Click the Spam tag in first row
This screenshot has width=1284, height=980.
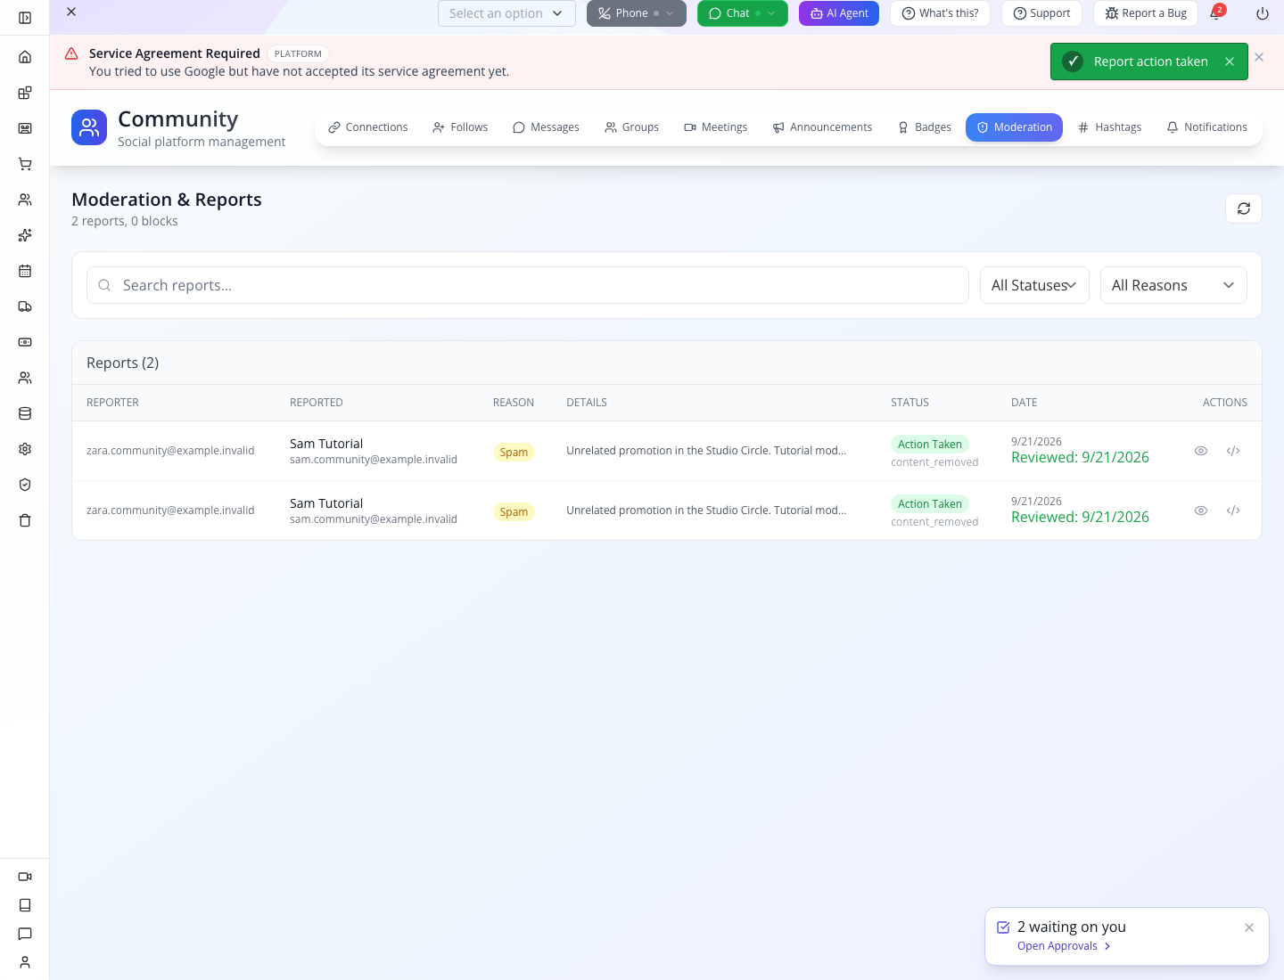(514, 452)
